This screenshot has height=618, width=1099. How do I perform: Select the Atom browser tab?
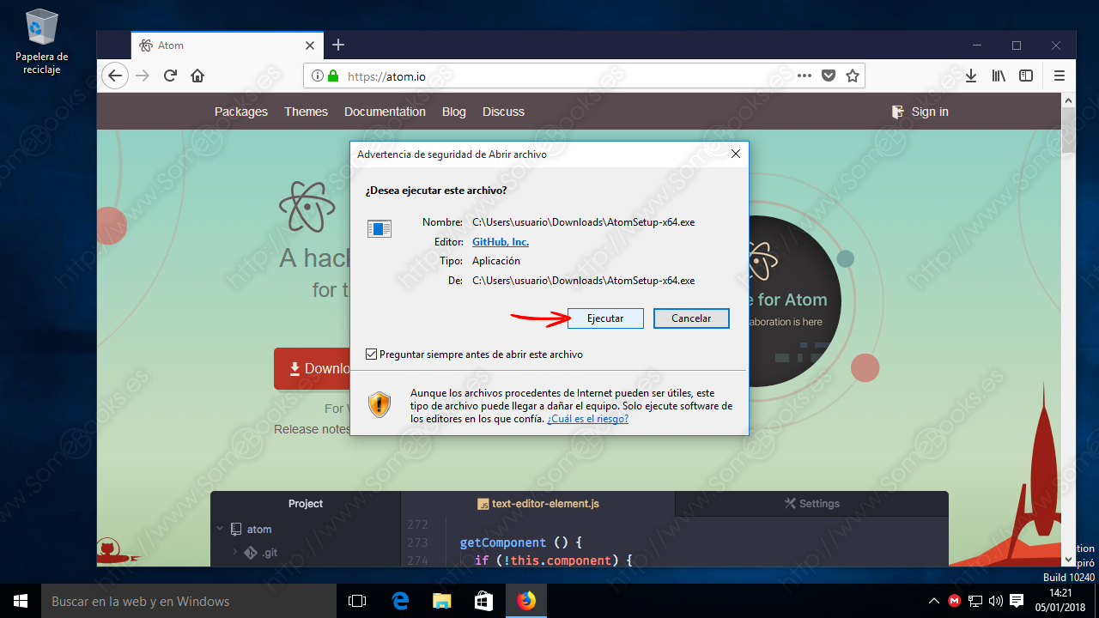(x=227, y=45)
